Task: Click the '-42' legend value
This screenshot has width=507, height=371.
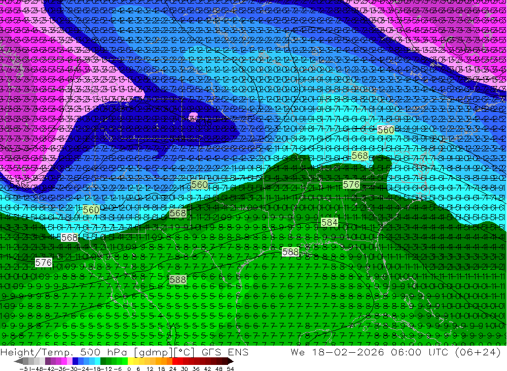Action: 49,369
